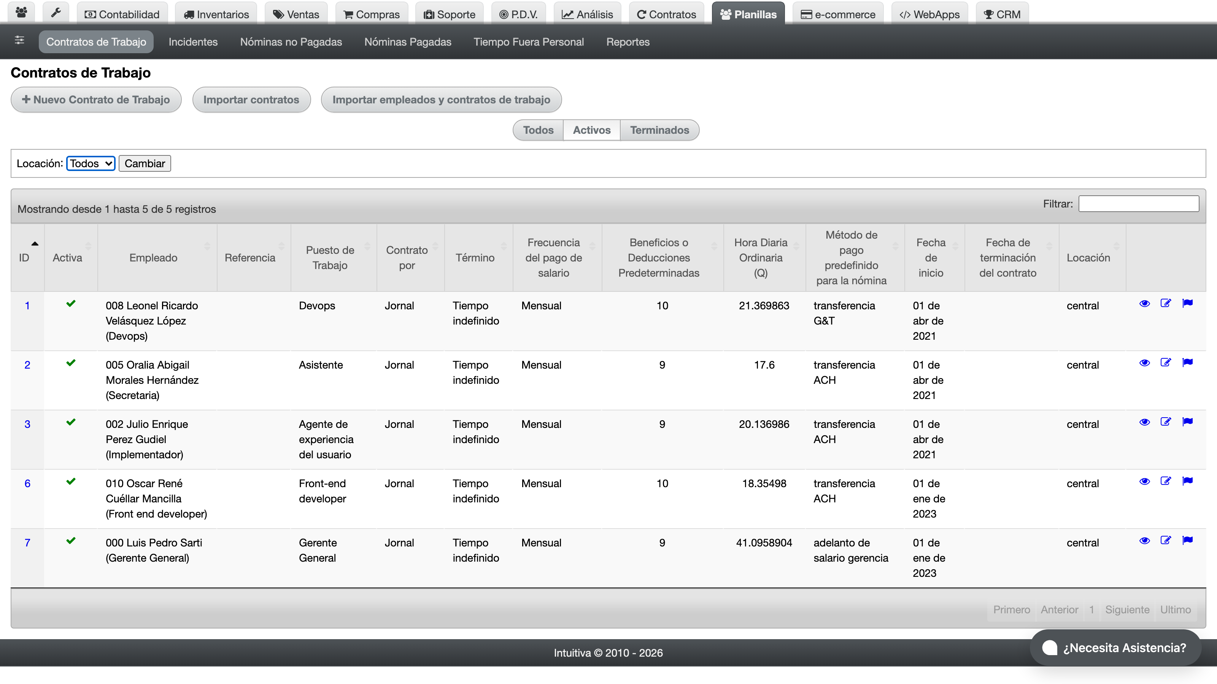Flag contract of Julio Enrique Perez
The image size is (1217, 684).
pos(1187,422)
